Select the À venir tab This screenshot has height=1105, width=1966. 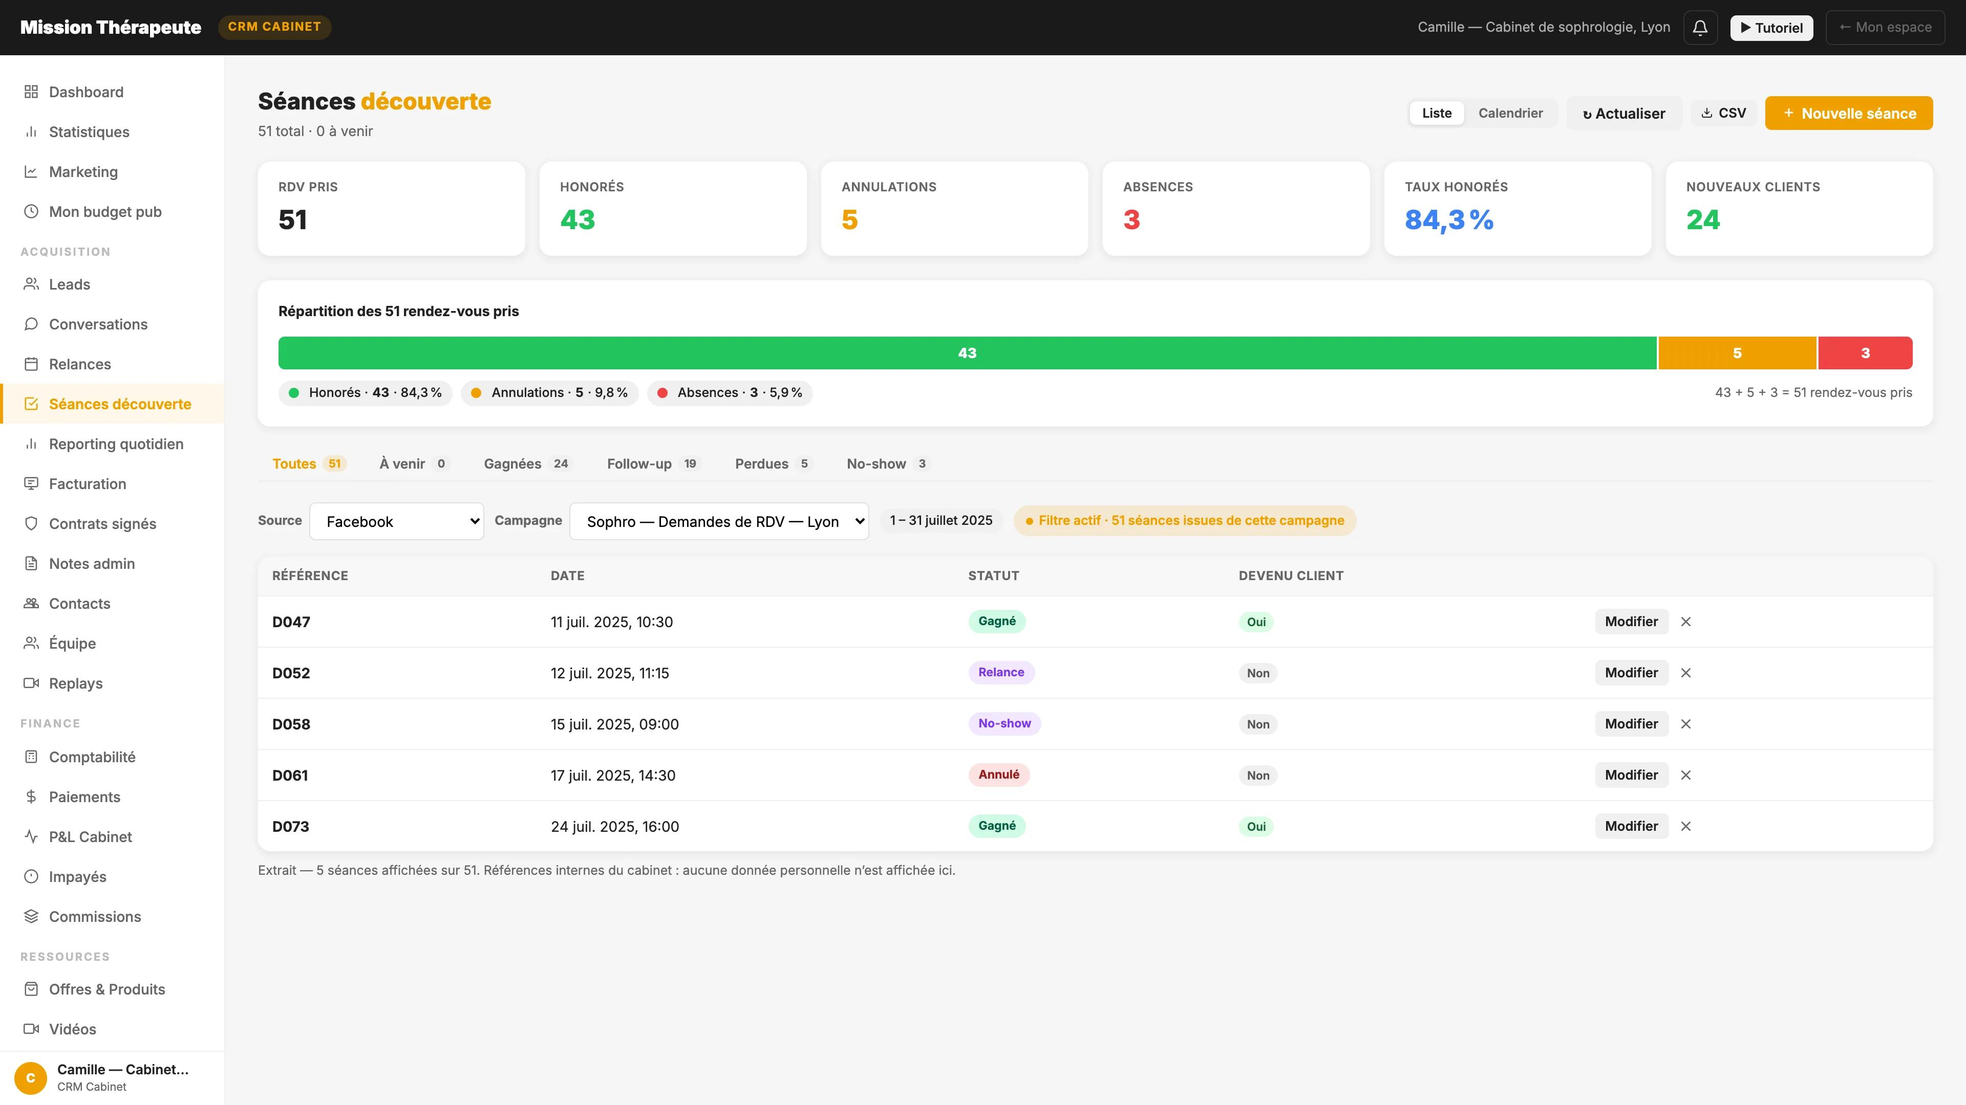point(414,463)
